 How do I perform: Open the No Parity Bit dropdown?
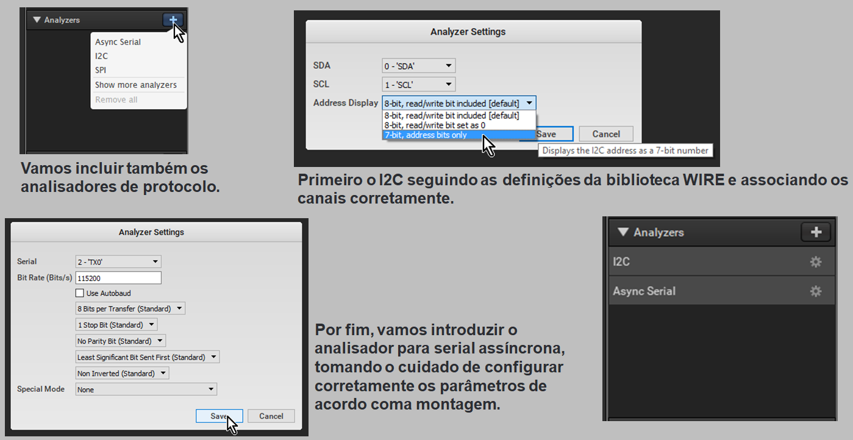tap(120, 341)
